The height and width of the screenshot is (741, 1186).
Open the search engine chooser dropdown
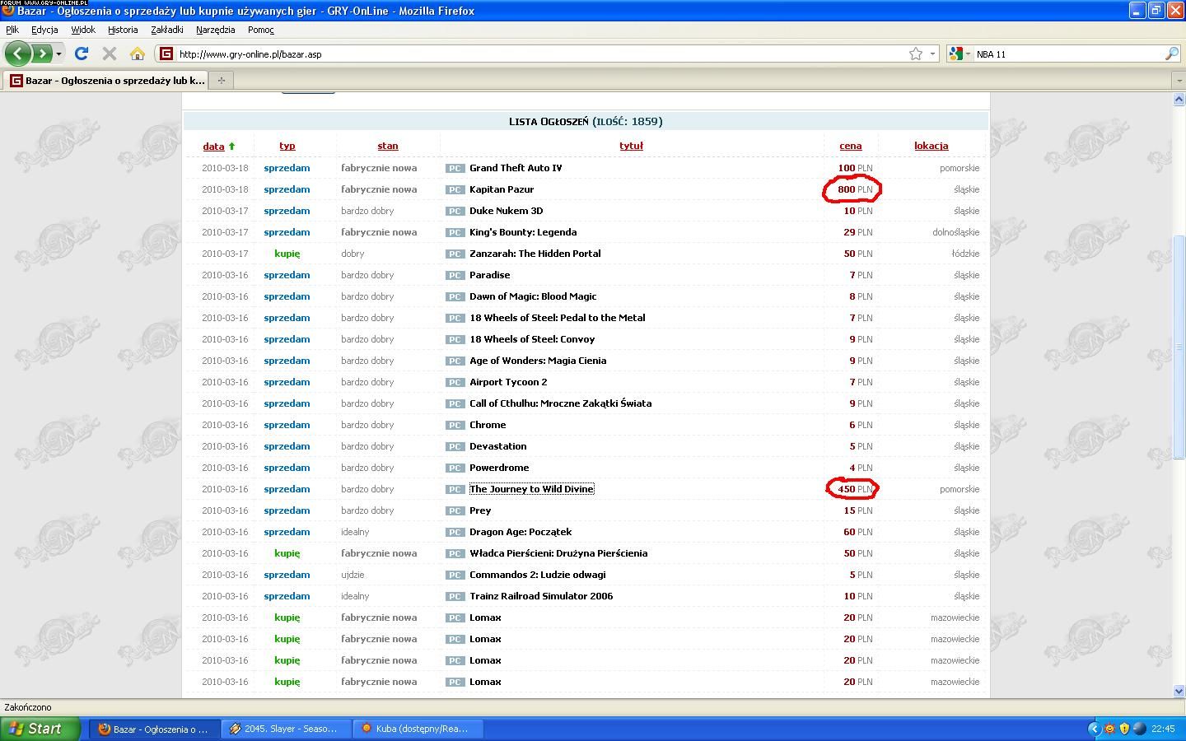pyautogui.click(x=960, y=54)
